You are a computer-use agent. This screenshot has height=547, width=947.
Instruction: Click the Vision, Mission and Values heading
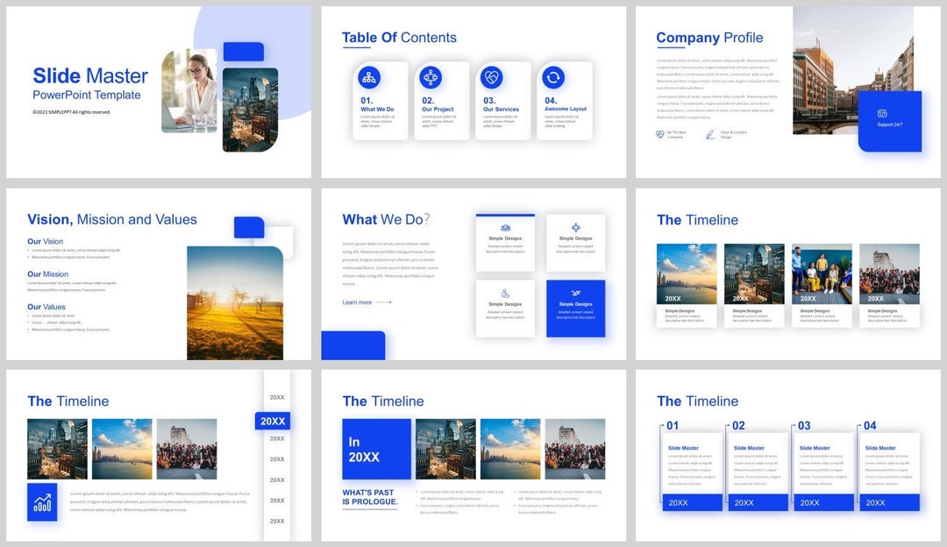pyautogui.click(x=111, y=219)
